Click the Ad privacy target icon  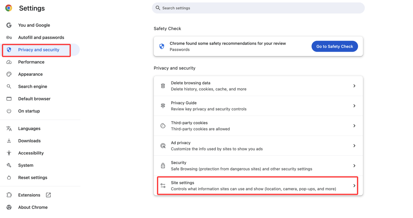(x=163, y=146)
